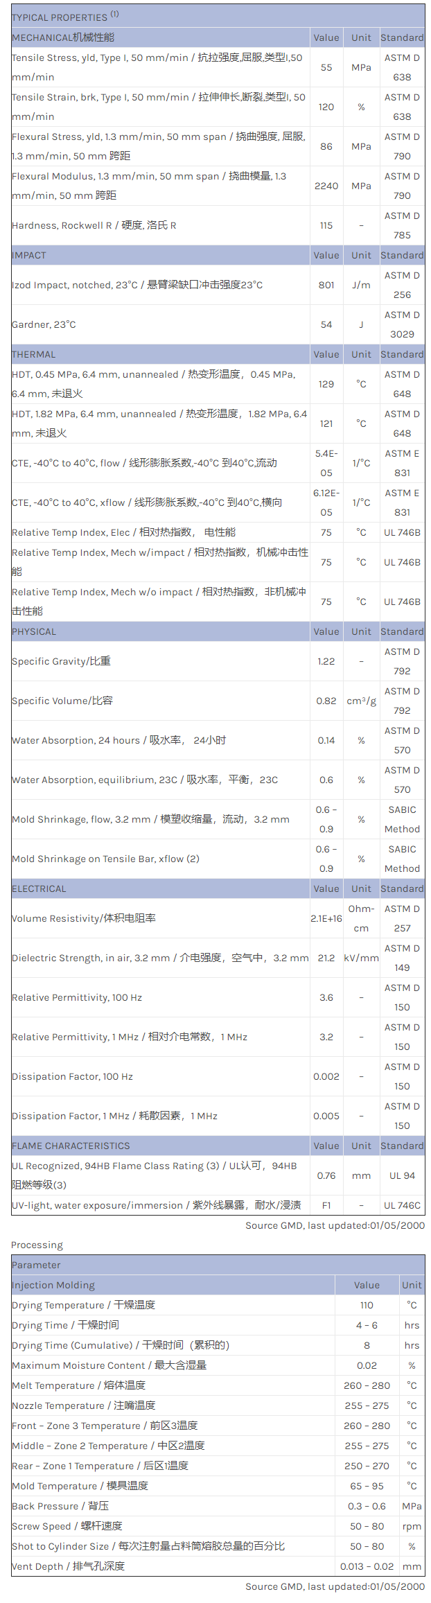Viewport: 431px width, 1603px height.
Task: Click the Vent Depth parameter row
Action: coord(68,1566)
